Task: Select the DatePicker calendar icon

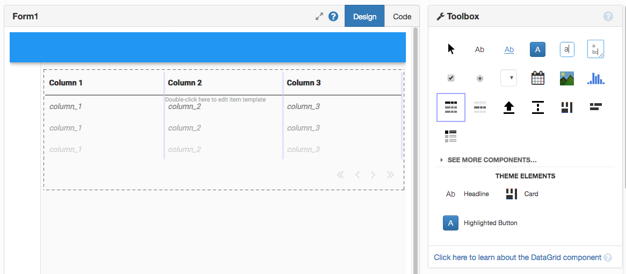Action: pos(537,78)
